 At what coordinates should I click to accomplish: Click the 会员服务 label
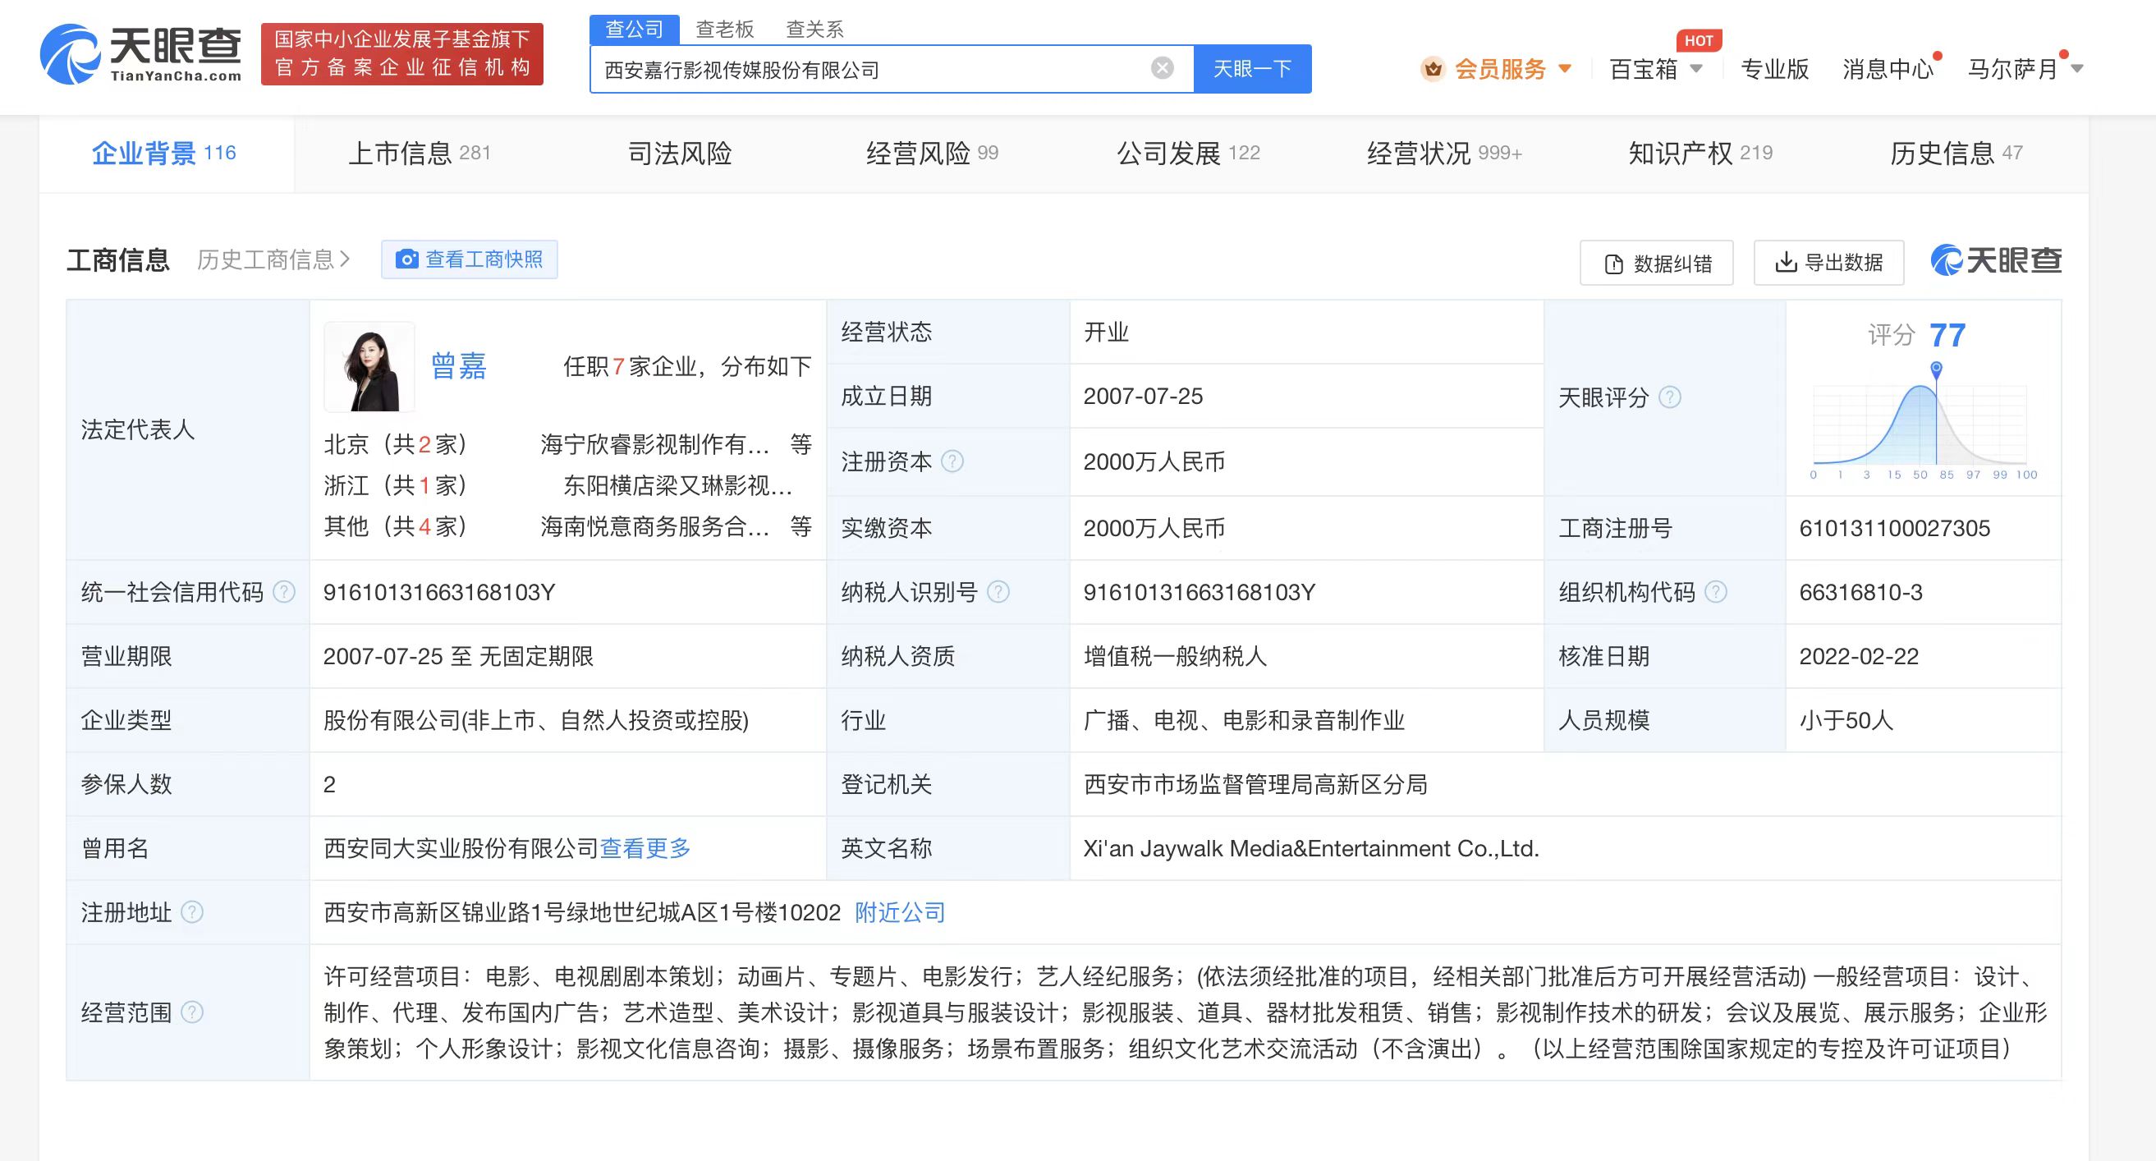click(1501, 69)
